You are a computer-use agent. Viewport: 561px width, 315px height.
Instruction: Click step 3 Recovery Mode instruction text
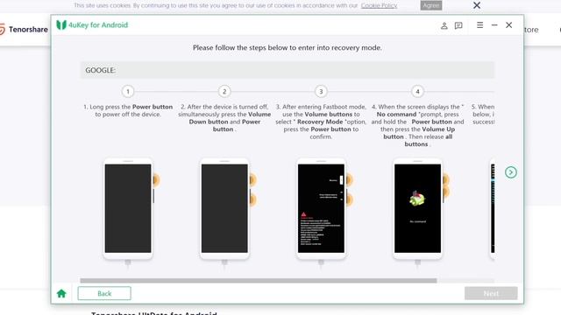(x=321, y=122)
